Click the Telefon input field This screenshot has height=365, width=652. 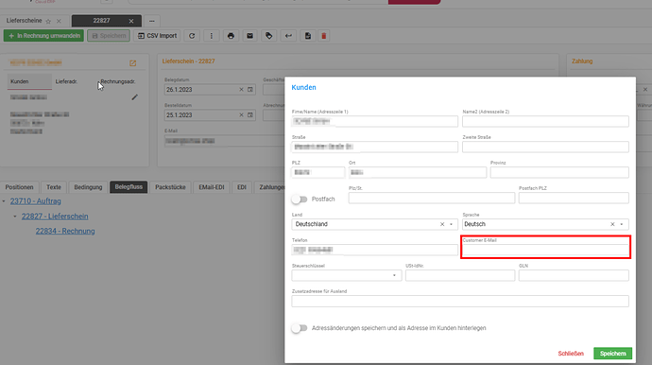374,250
